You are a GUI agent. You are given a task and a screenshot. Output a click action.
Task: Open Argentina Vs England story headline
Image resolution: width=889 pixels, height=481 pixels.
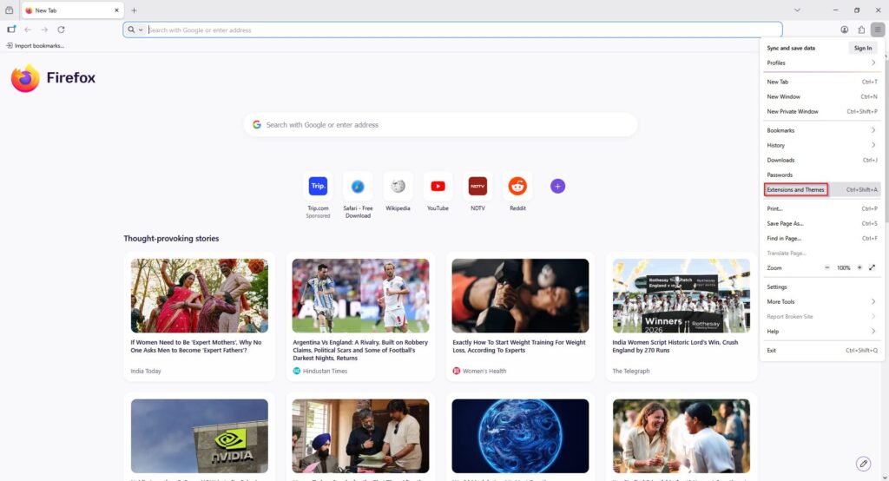[x=360, y=350]
